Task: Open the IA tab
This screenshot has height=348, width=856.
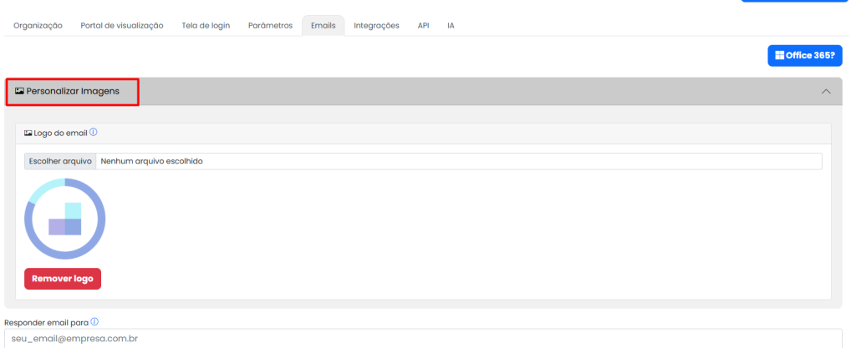Action: [x=451, y=26]
